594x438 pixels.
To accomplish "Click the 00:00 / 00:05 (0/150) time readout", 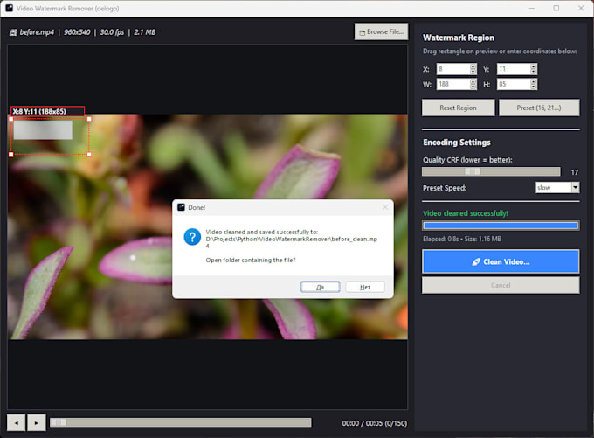I will click(x=374, y=423).
